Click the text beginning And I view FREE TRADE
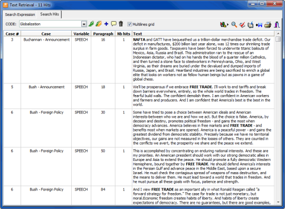Screen dimensions: 285x209 pos(203,196)
